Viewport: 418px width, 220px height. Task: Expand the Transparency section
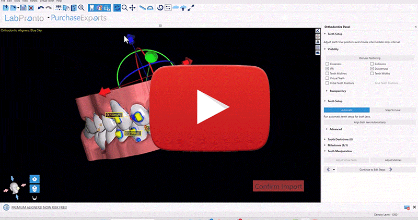pyautogui.click(x=336, y=91)
